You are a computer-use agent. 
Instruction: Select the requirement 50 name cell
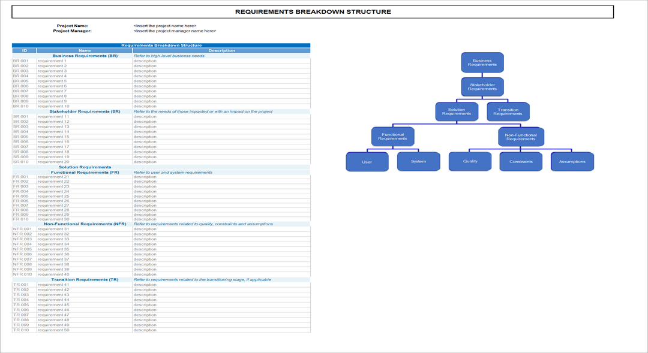pos(84,330)
